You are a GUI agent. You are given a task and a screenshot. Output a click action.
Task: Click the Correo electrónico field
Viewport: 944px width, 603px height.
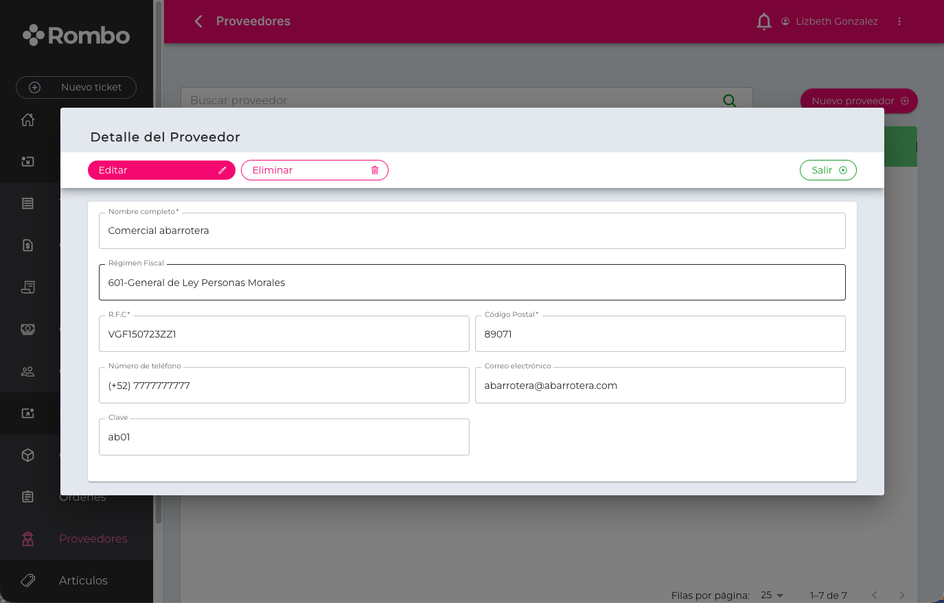coord(660,386)
